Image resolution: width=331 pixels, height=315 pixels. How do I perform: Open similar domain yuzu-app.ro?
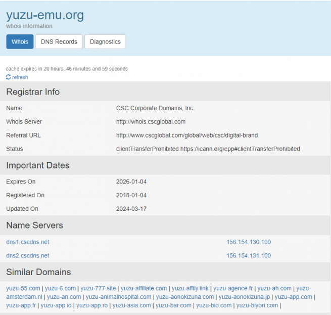point(92,305)
